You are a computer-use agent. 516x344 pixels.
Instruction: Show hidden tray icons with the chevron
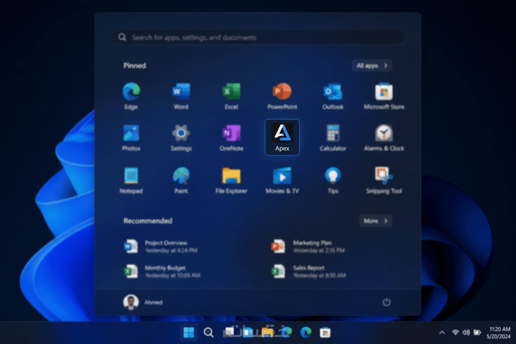[442, 333]
